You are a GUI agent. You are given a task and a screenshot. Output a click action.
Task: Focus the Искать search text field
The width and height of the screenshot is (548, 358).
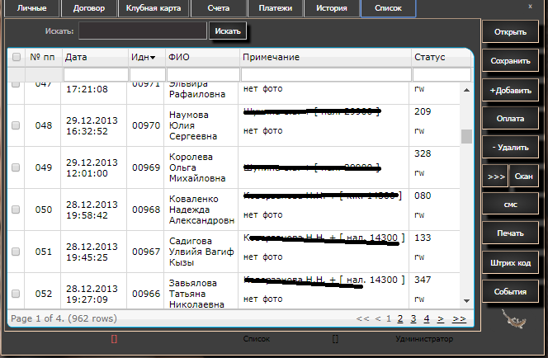[143, 31]
